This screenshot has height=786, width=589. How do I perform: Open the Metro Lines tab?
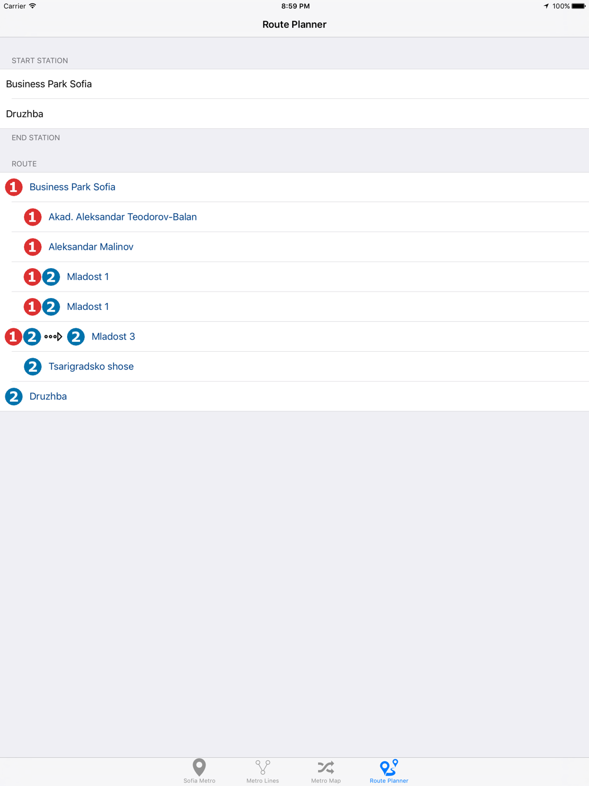pos(263,771)
